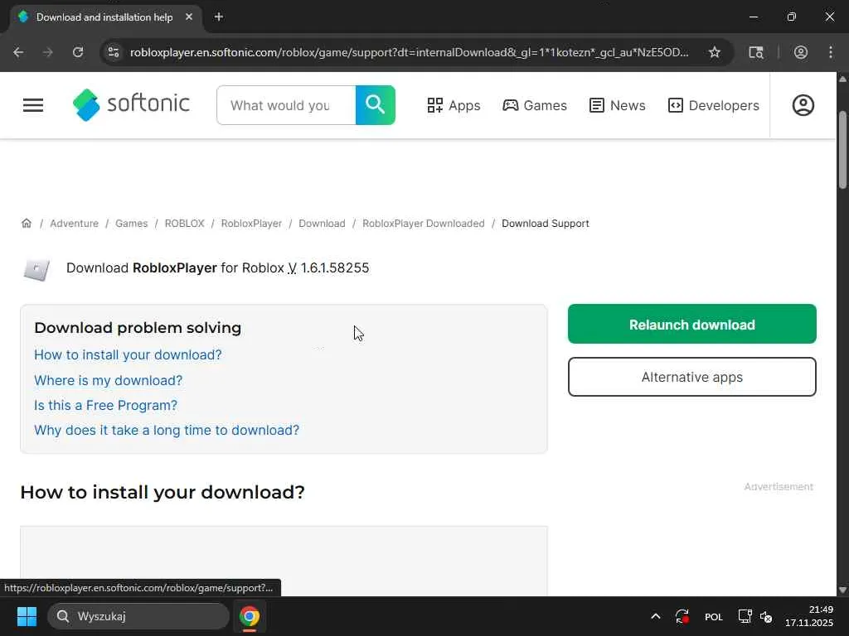The height and width of the screenshot is (636, 849).
Task: Click the Chrome taskbar icon
Action: click(250, 616)
